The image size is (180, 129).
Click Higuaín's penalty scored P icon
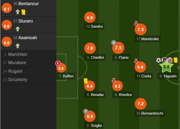point(164,60)
